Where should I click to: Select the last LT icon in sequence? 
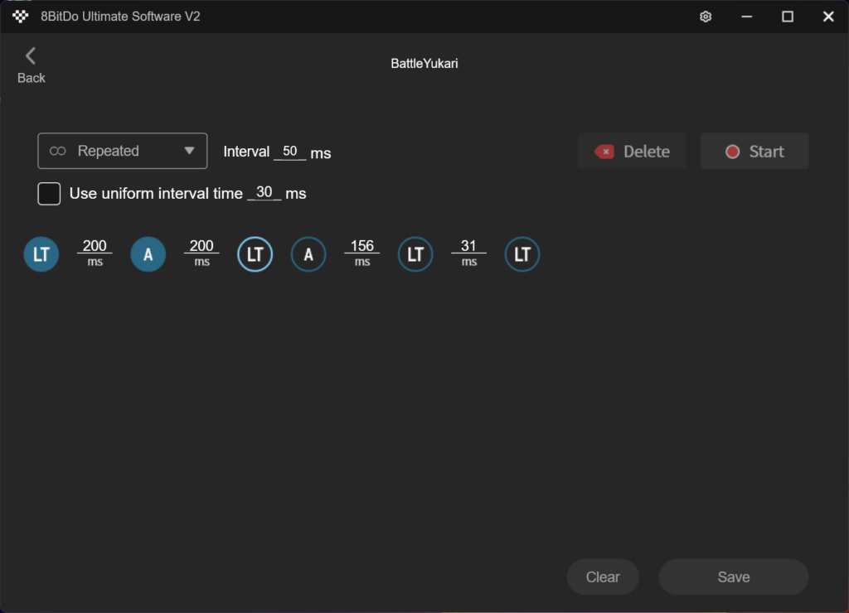pyautogui.click(x=522, y=254)
